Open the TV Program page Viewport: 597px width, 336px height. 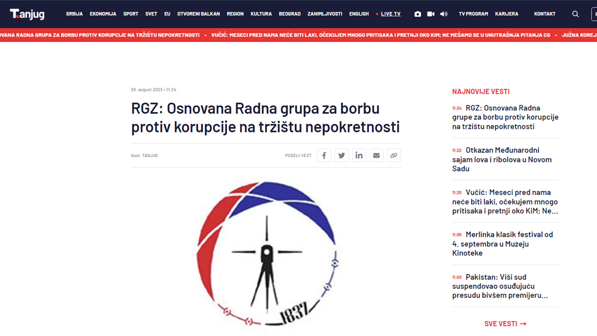[x=473, y=14]
